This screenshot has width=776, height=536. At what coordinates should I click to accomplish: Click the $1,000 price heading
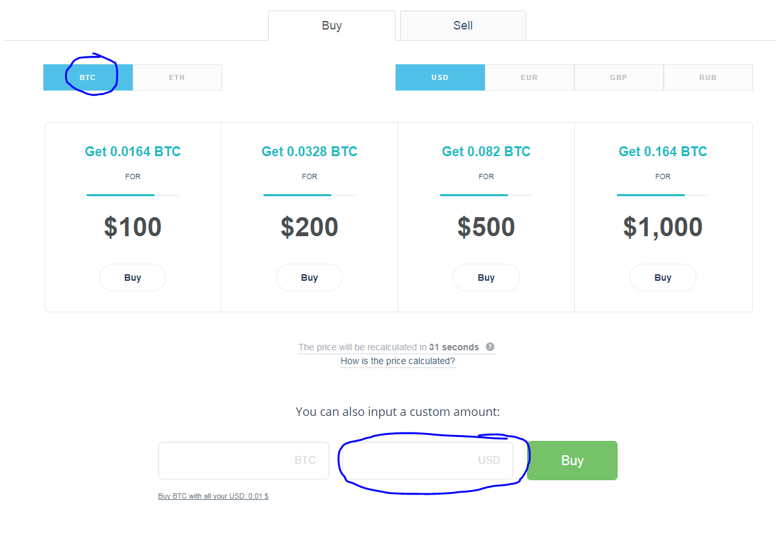click(x=663, y=227)
